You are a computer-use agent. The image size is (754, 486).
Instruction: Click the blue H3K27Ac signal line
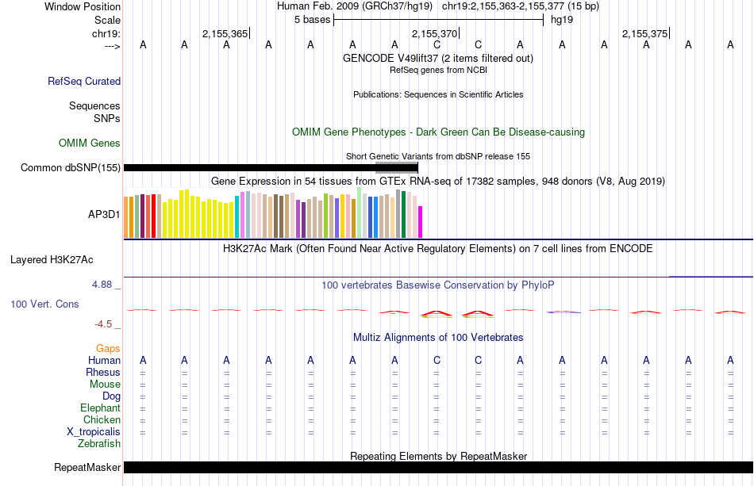pos(710,276)
